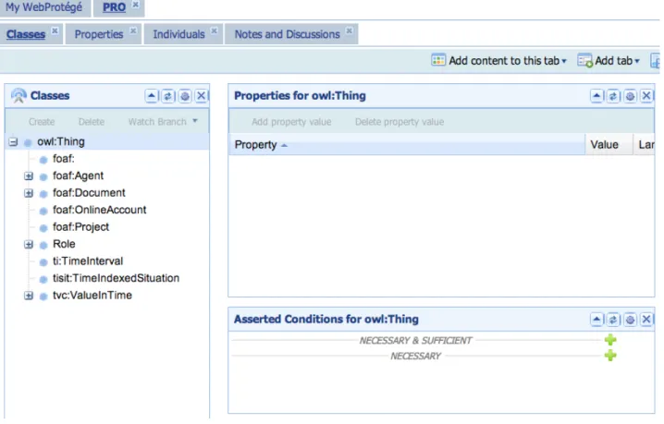Open Asserted Conditions panel settings

tap(630, 320)
